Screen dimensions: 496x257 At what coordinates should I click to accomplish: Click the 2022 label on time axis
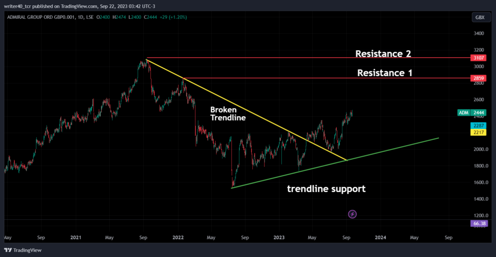click(x=178, y=238)
